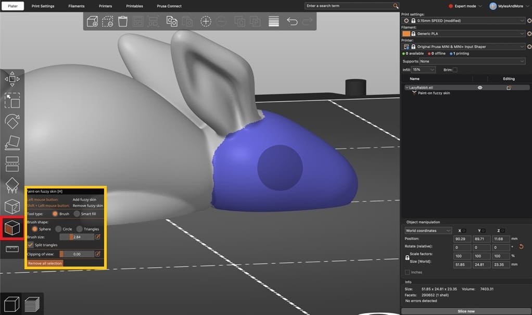The height and width of the screenshot is (315, 532).
Task: Switch to sliced layers preview icon
Action: (x=32, y=304)
